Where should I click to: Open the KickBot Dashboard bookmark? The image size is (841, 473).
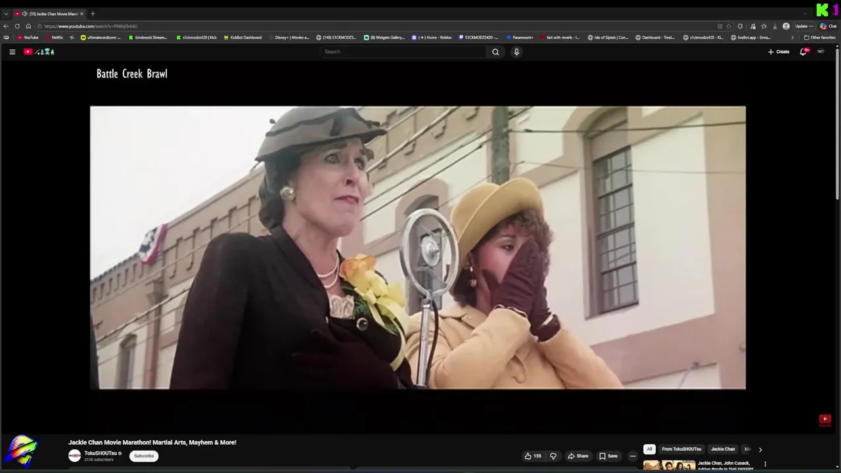click(x=242, y=37)
